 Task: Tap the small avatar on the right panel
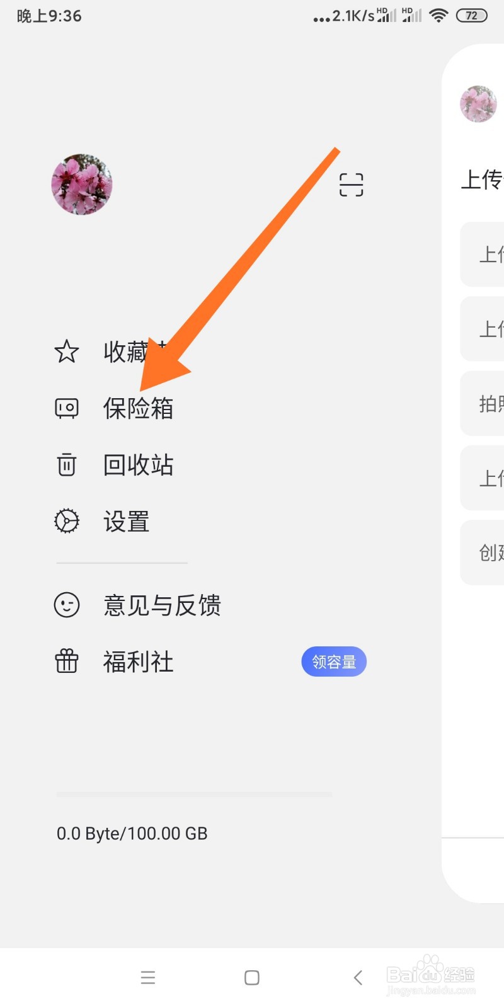click(478, 104)
